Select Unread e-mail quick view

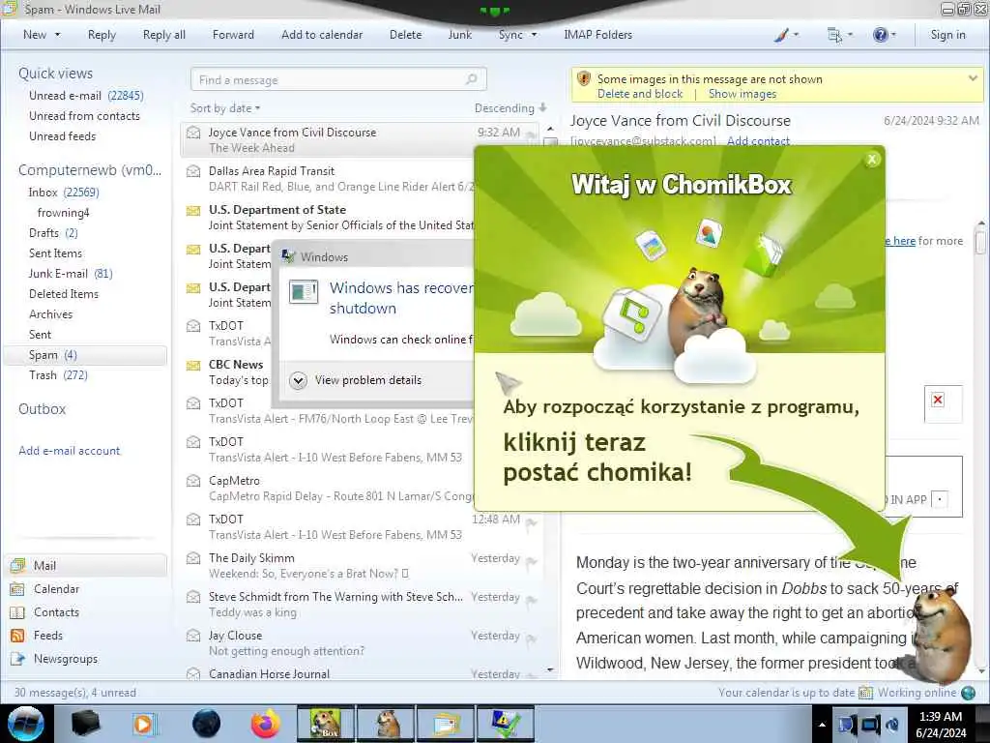(86, 96)
